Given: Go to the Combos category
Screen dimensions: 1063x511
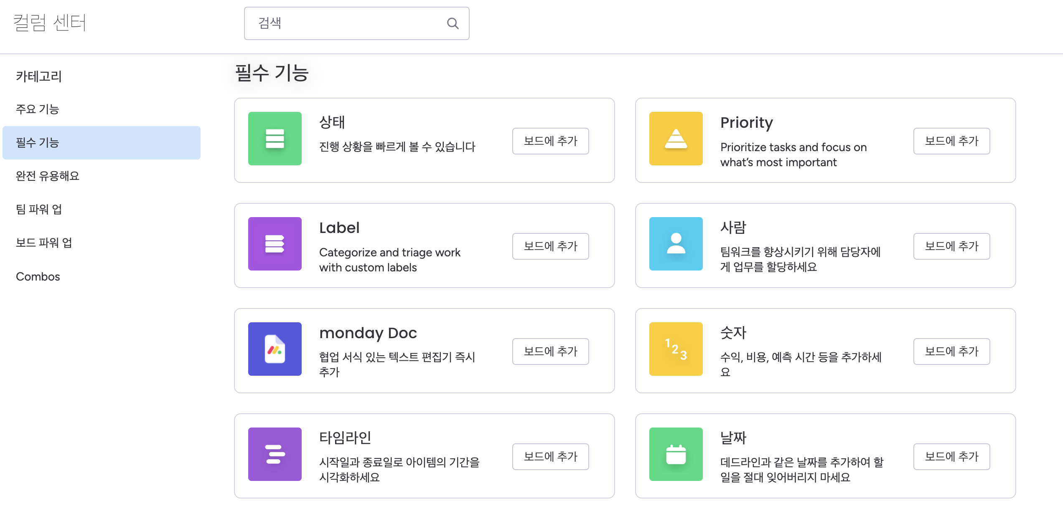Looking at the screenshot, I should pos(38,276).
